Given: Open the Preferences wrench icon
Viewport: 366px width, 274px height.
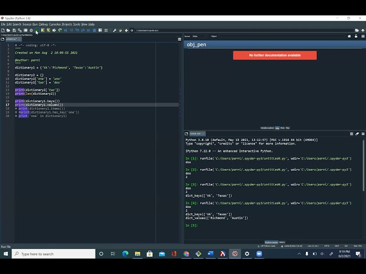Looking at the screenshot, I should [x=114, y=30].
